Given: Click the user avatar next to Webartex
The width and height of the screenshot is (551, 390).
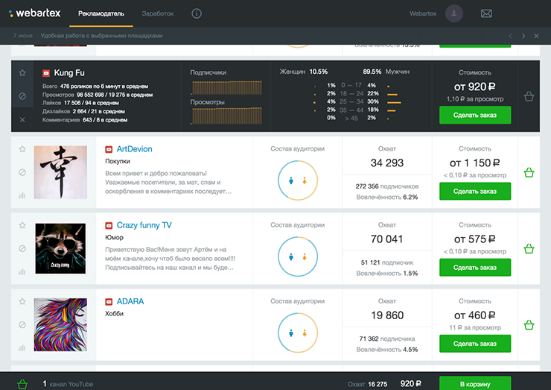Looking at the screenshot, I should (x=453, y=13).
